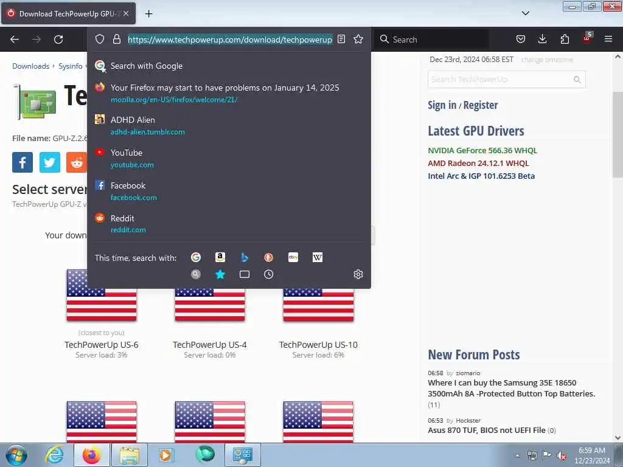The height and width of the screenshot is (467, 623).
Task: Search bookmarks using star shortcut
Action: pyautogui.click(x=220, y=274)
